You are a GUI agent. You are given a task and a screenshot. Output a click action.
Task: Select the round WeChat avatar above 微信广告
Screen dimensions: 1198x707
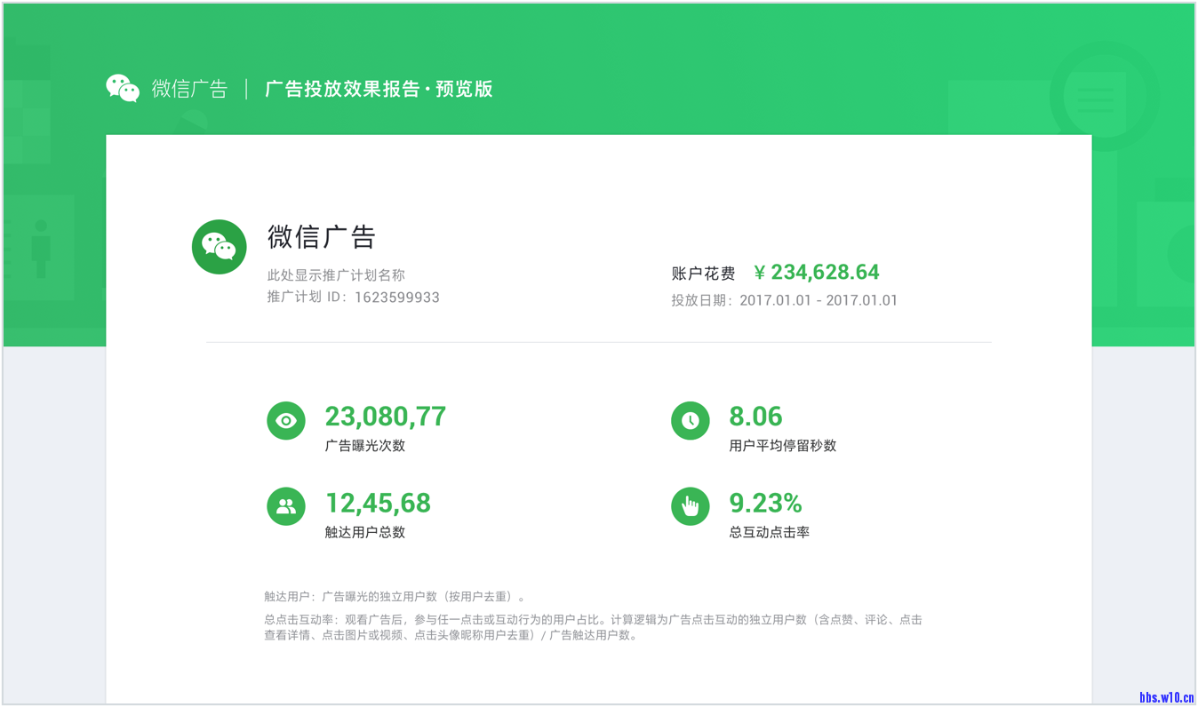tap(219, 246)
